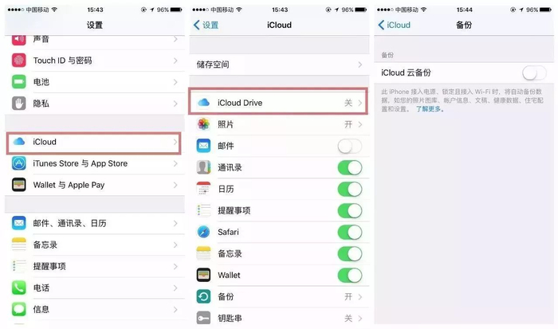
Task: Turn on iCloud 云备份 switch
Action: pos(534,73)
